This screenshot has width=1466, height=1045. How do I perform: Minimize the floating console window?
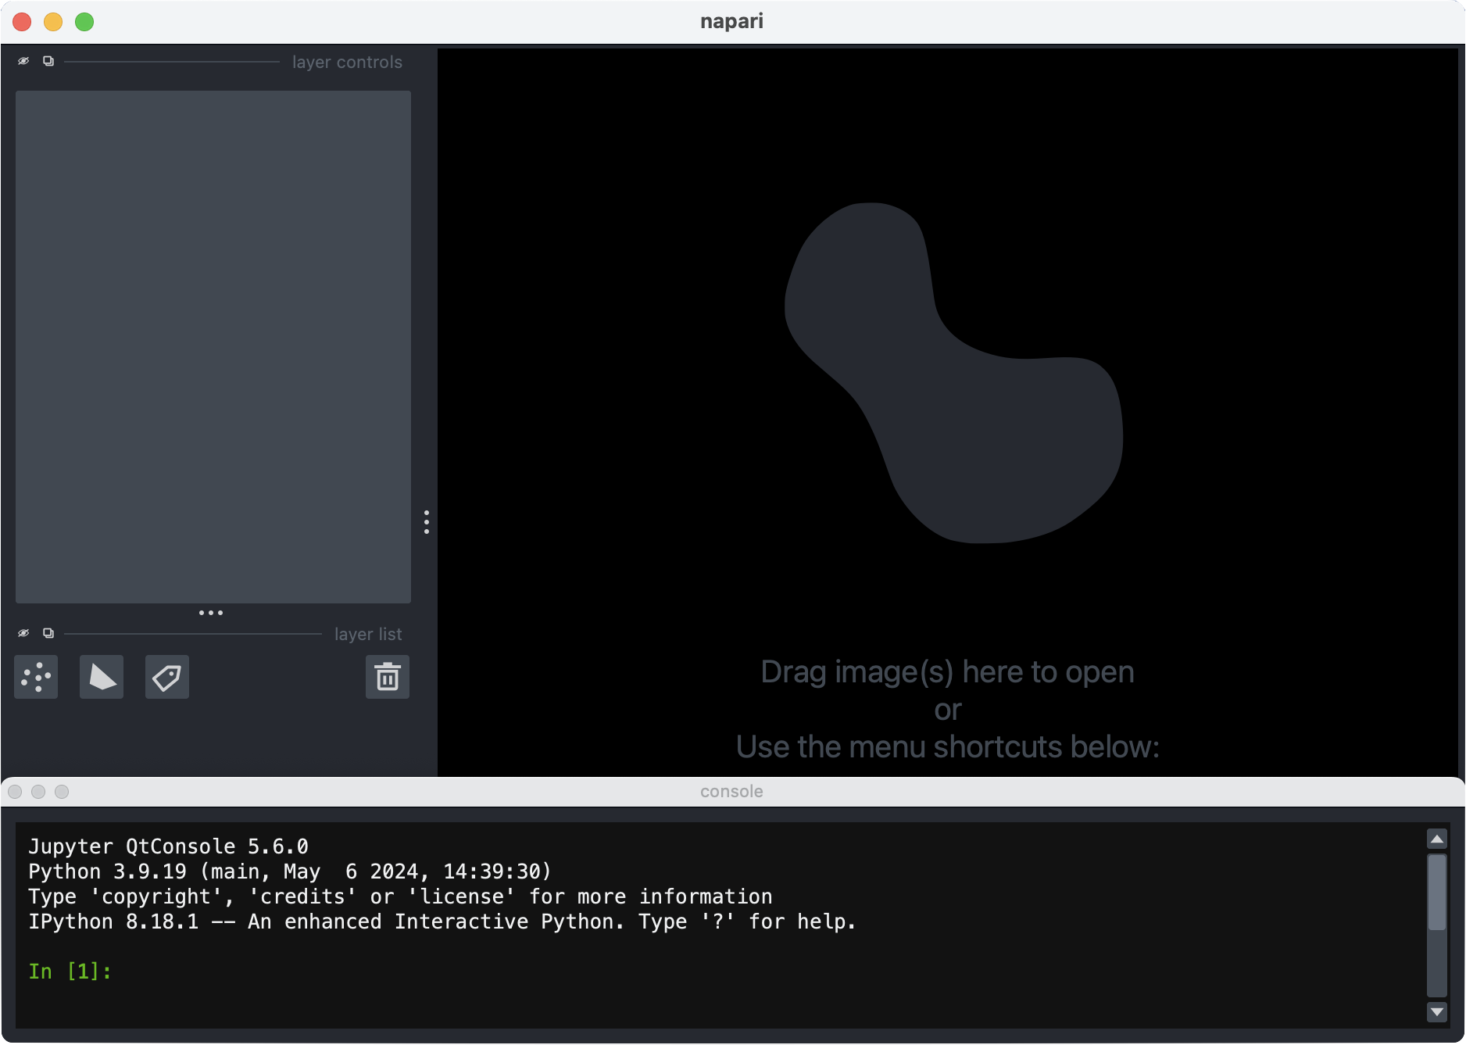38,792
